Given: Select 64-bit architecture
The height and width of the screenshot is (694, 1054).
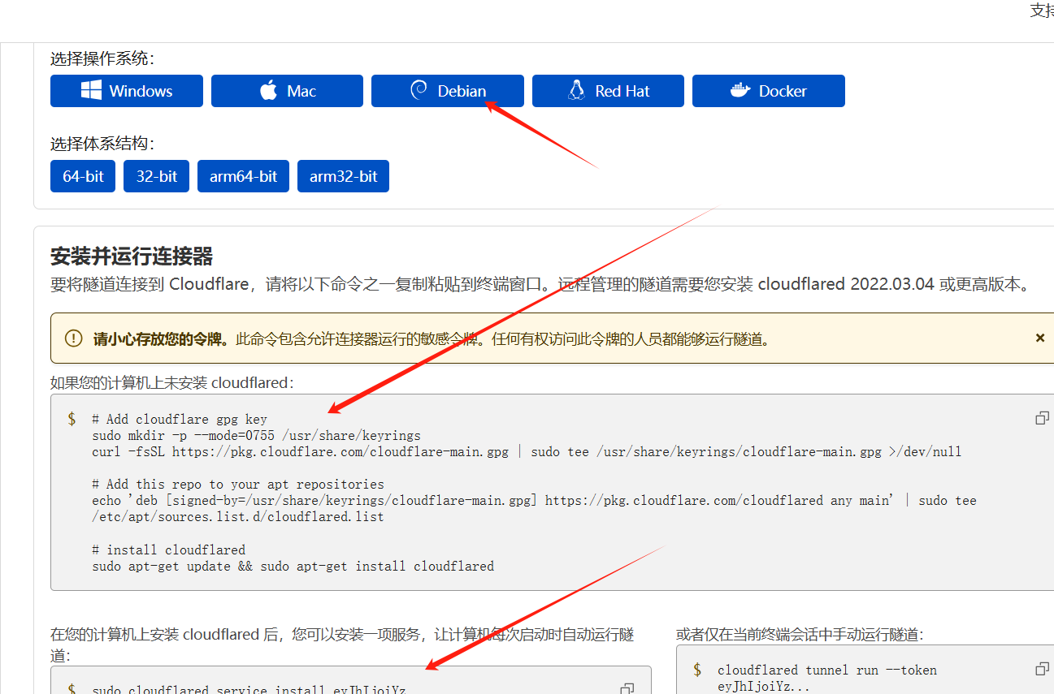Looking at the screenshot, I should coord(83,176).
